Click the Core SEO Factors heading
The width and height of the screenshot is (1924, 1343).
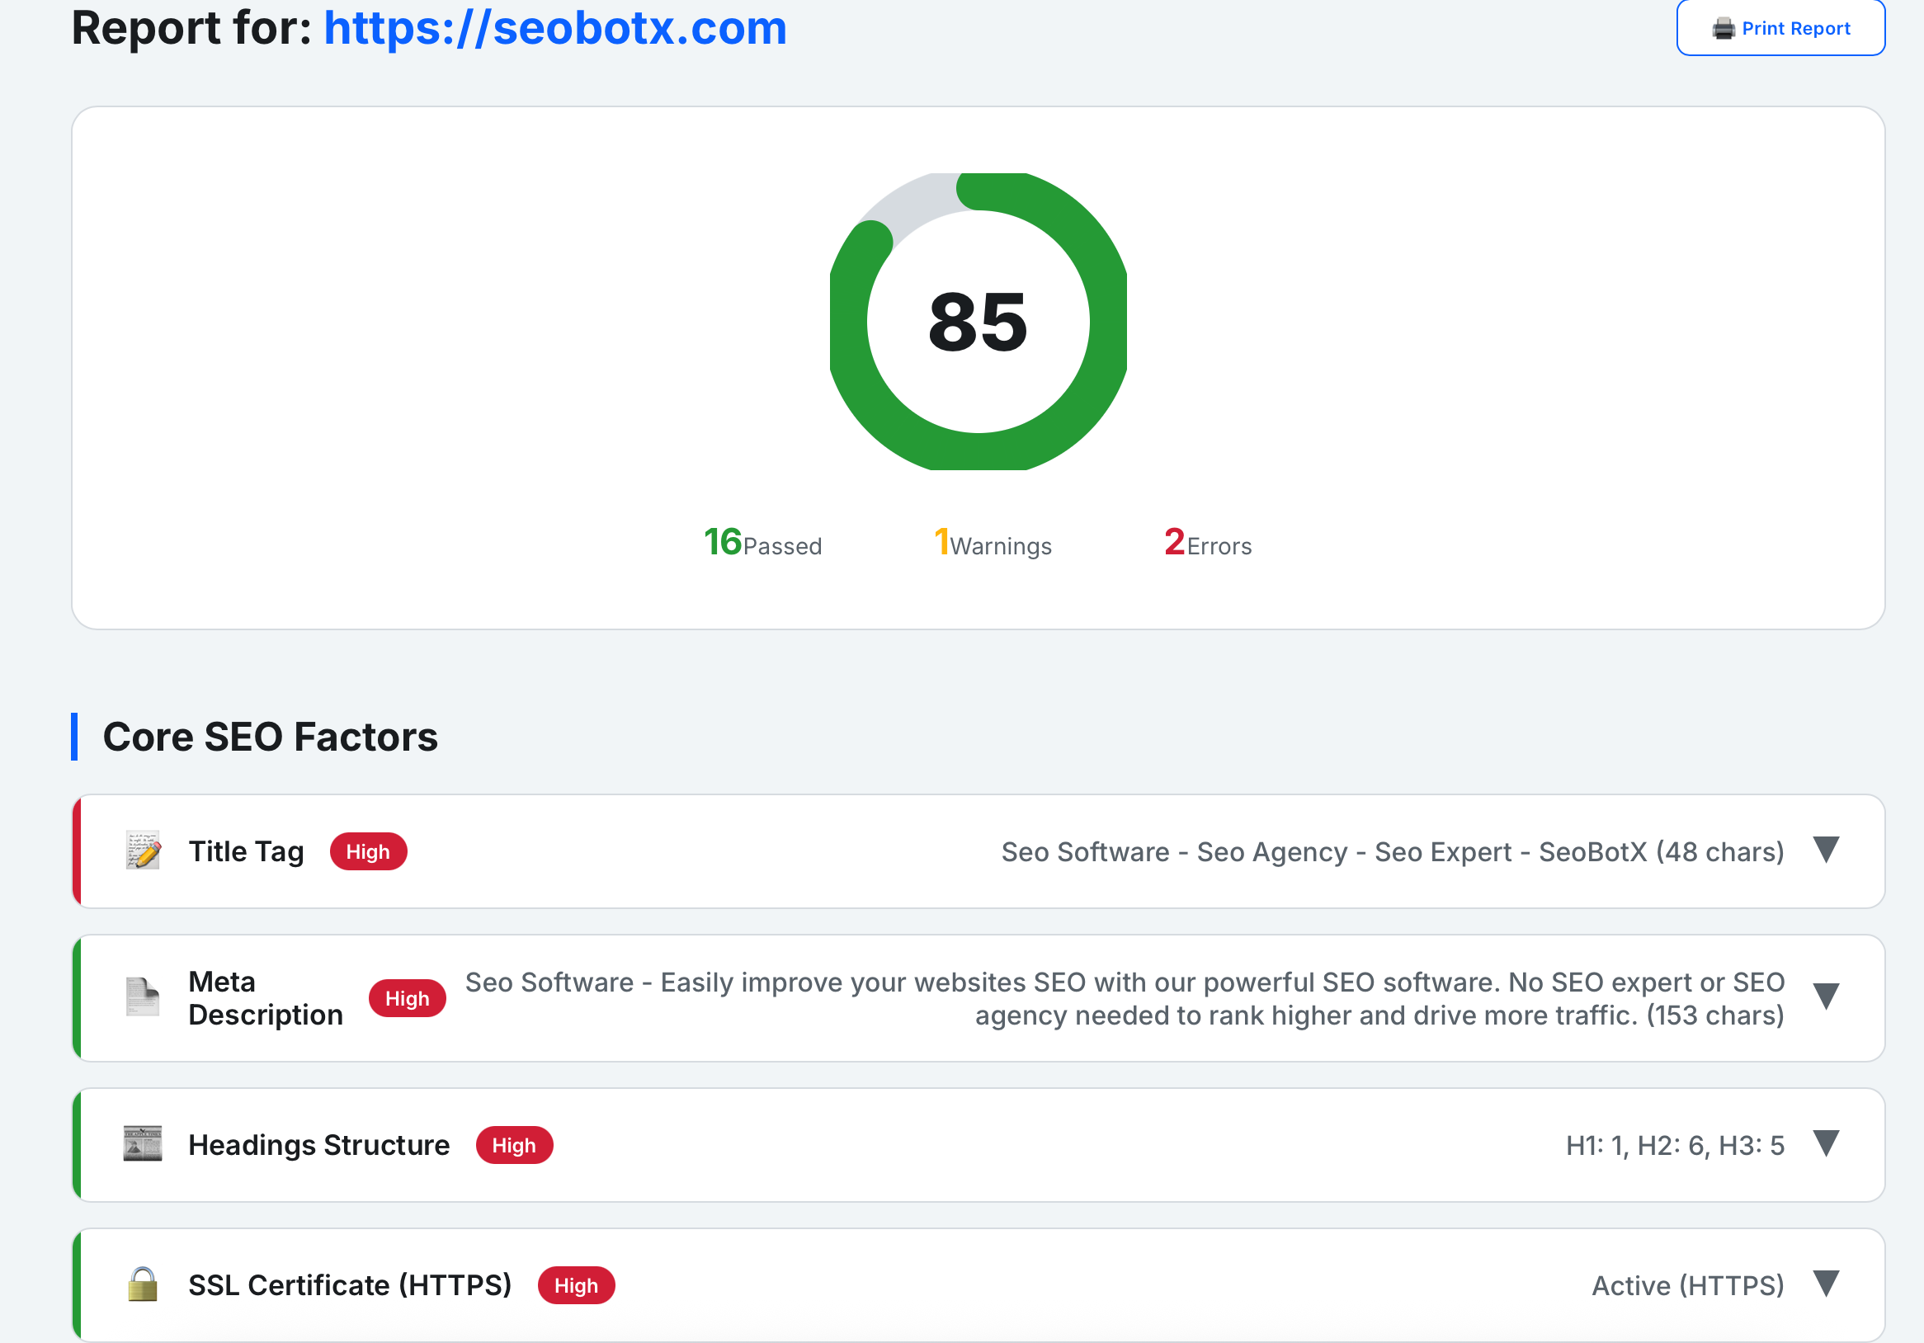[x=270, y=737]
